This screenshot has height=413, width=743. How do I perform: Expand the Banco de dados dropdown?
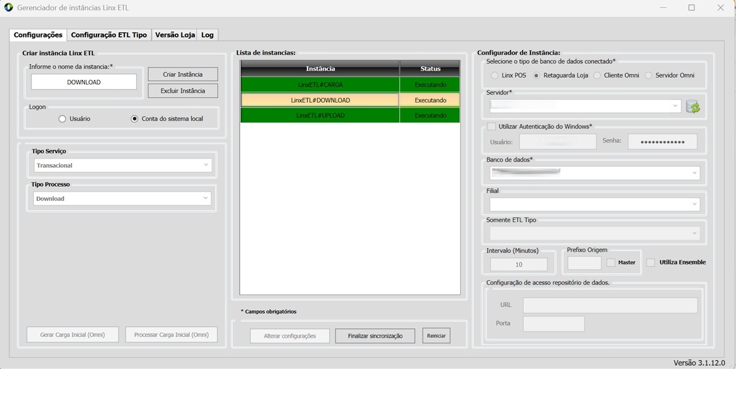click(x=595, y=173)
